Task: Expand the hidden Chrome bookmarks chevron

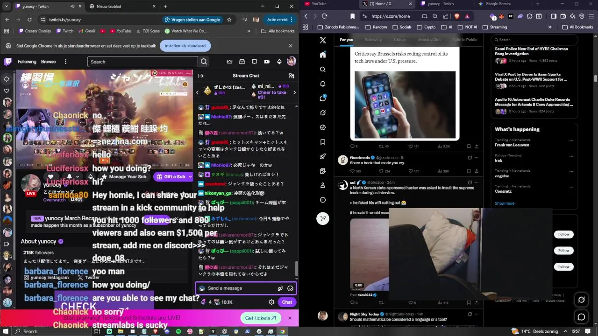Action: [249, 31]
